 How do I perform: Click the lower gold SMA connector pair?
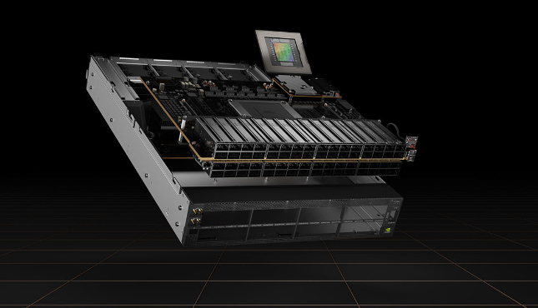(196, 221)
